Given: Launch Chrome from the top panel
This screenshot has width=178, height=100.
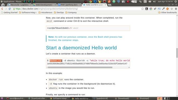Looking at the screenshot, I should coord(90,1).
